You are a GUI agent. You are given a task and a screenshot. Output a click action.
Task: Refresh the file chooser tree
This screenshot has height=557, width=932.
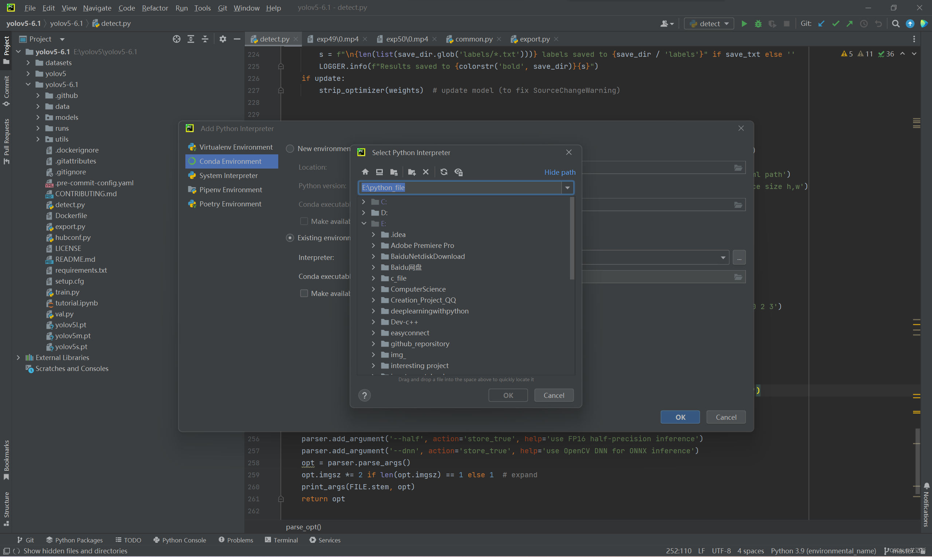pyautogui.click(x=444, y=172)
